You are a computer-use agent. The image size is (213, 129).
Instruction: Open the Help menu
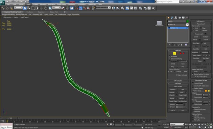click(100, 4)
